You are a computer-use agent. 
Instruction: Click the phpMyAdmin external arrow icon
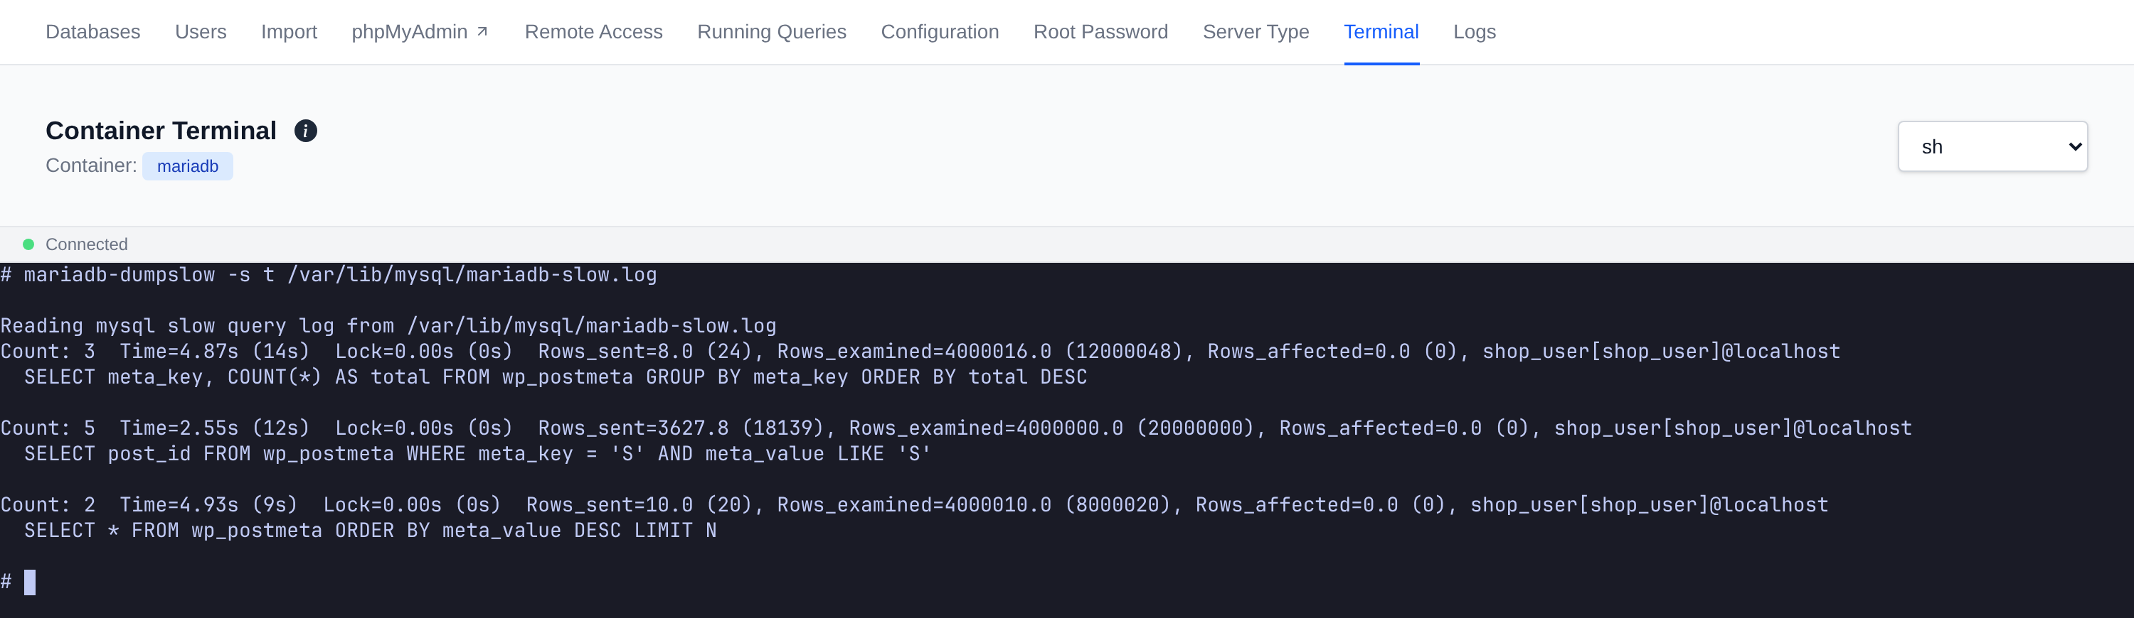(x=482, y=31)
